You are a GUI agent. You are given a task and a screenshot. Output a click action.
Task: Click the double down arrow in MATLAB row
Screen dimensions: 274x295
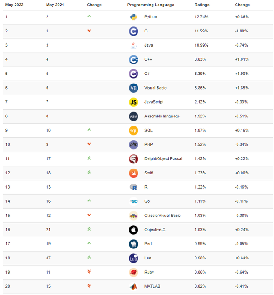(89, 286)
